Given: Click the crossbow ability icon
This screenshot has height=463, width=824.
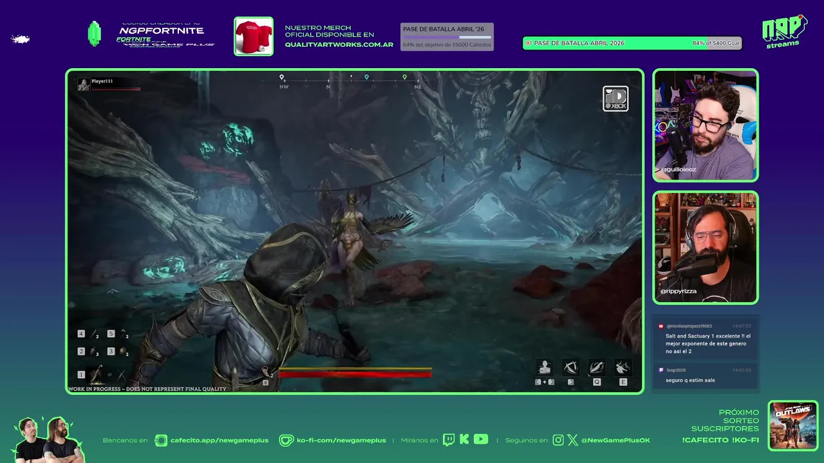Looking at the screenshot, I should (570, 367).
